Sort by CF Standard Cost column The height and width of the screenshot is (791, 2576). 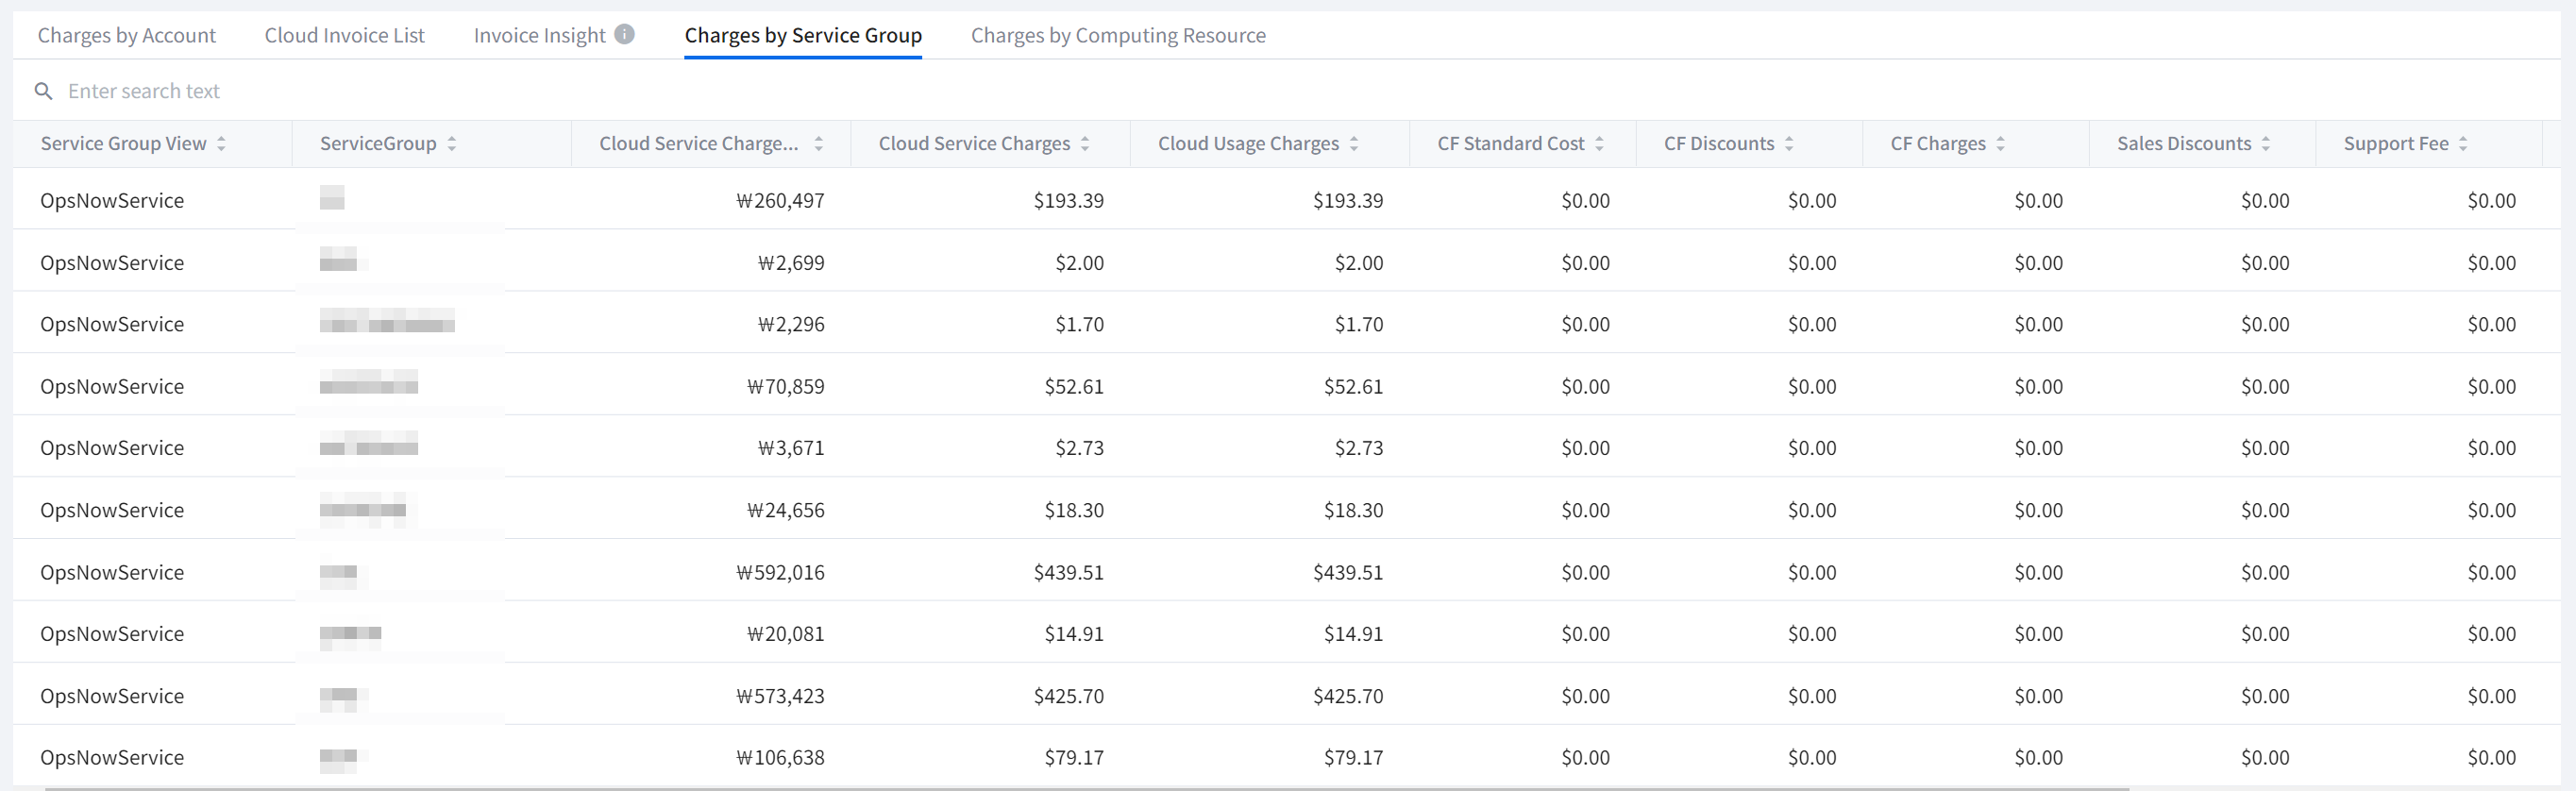pos(1599,144)
